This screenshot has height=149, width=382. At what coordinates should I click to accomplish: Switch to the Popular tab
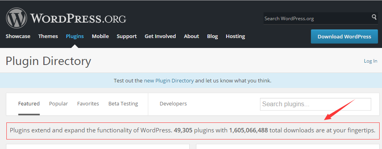point(58,104)
